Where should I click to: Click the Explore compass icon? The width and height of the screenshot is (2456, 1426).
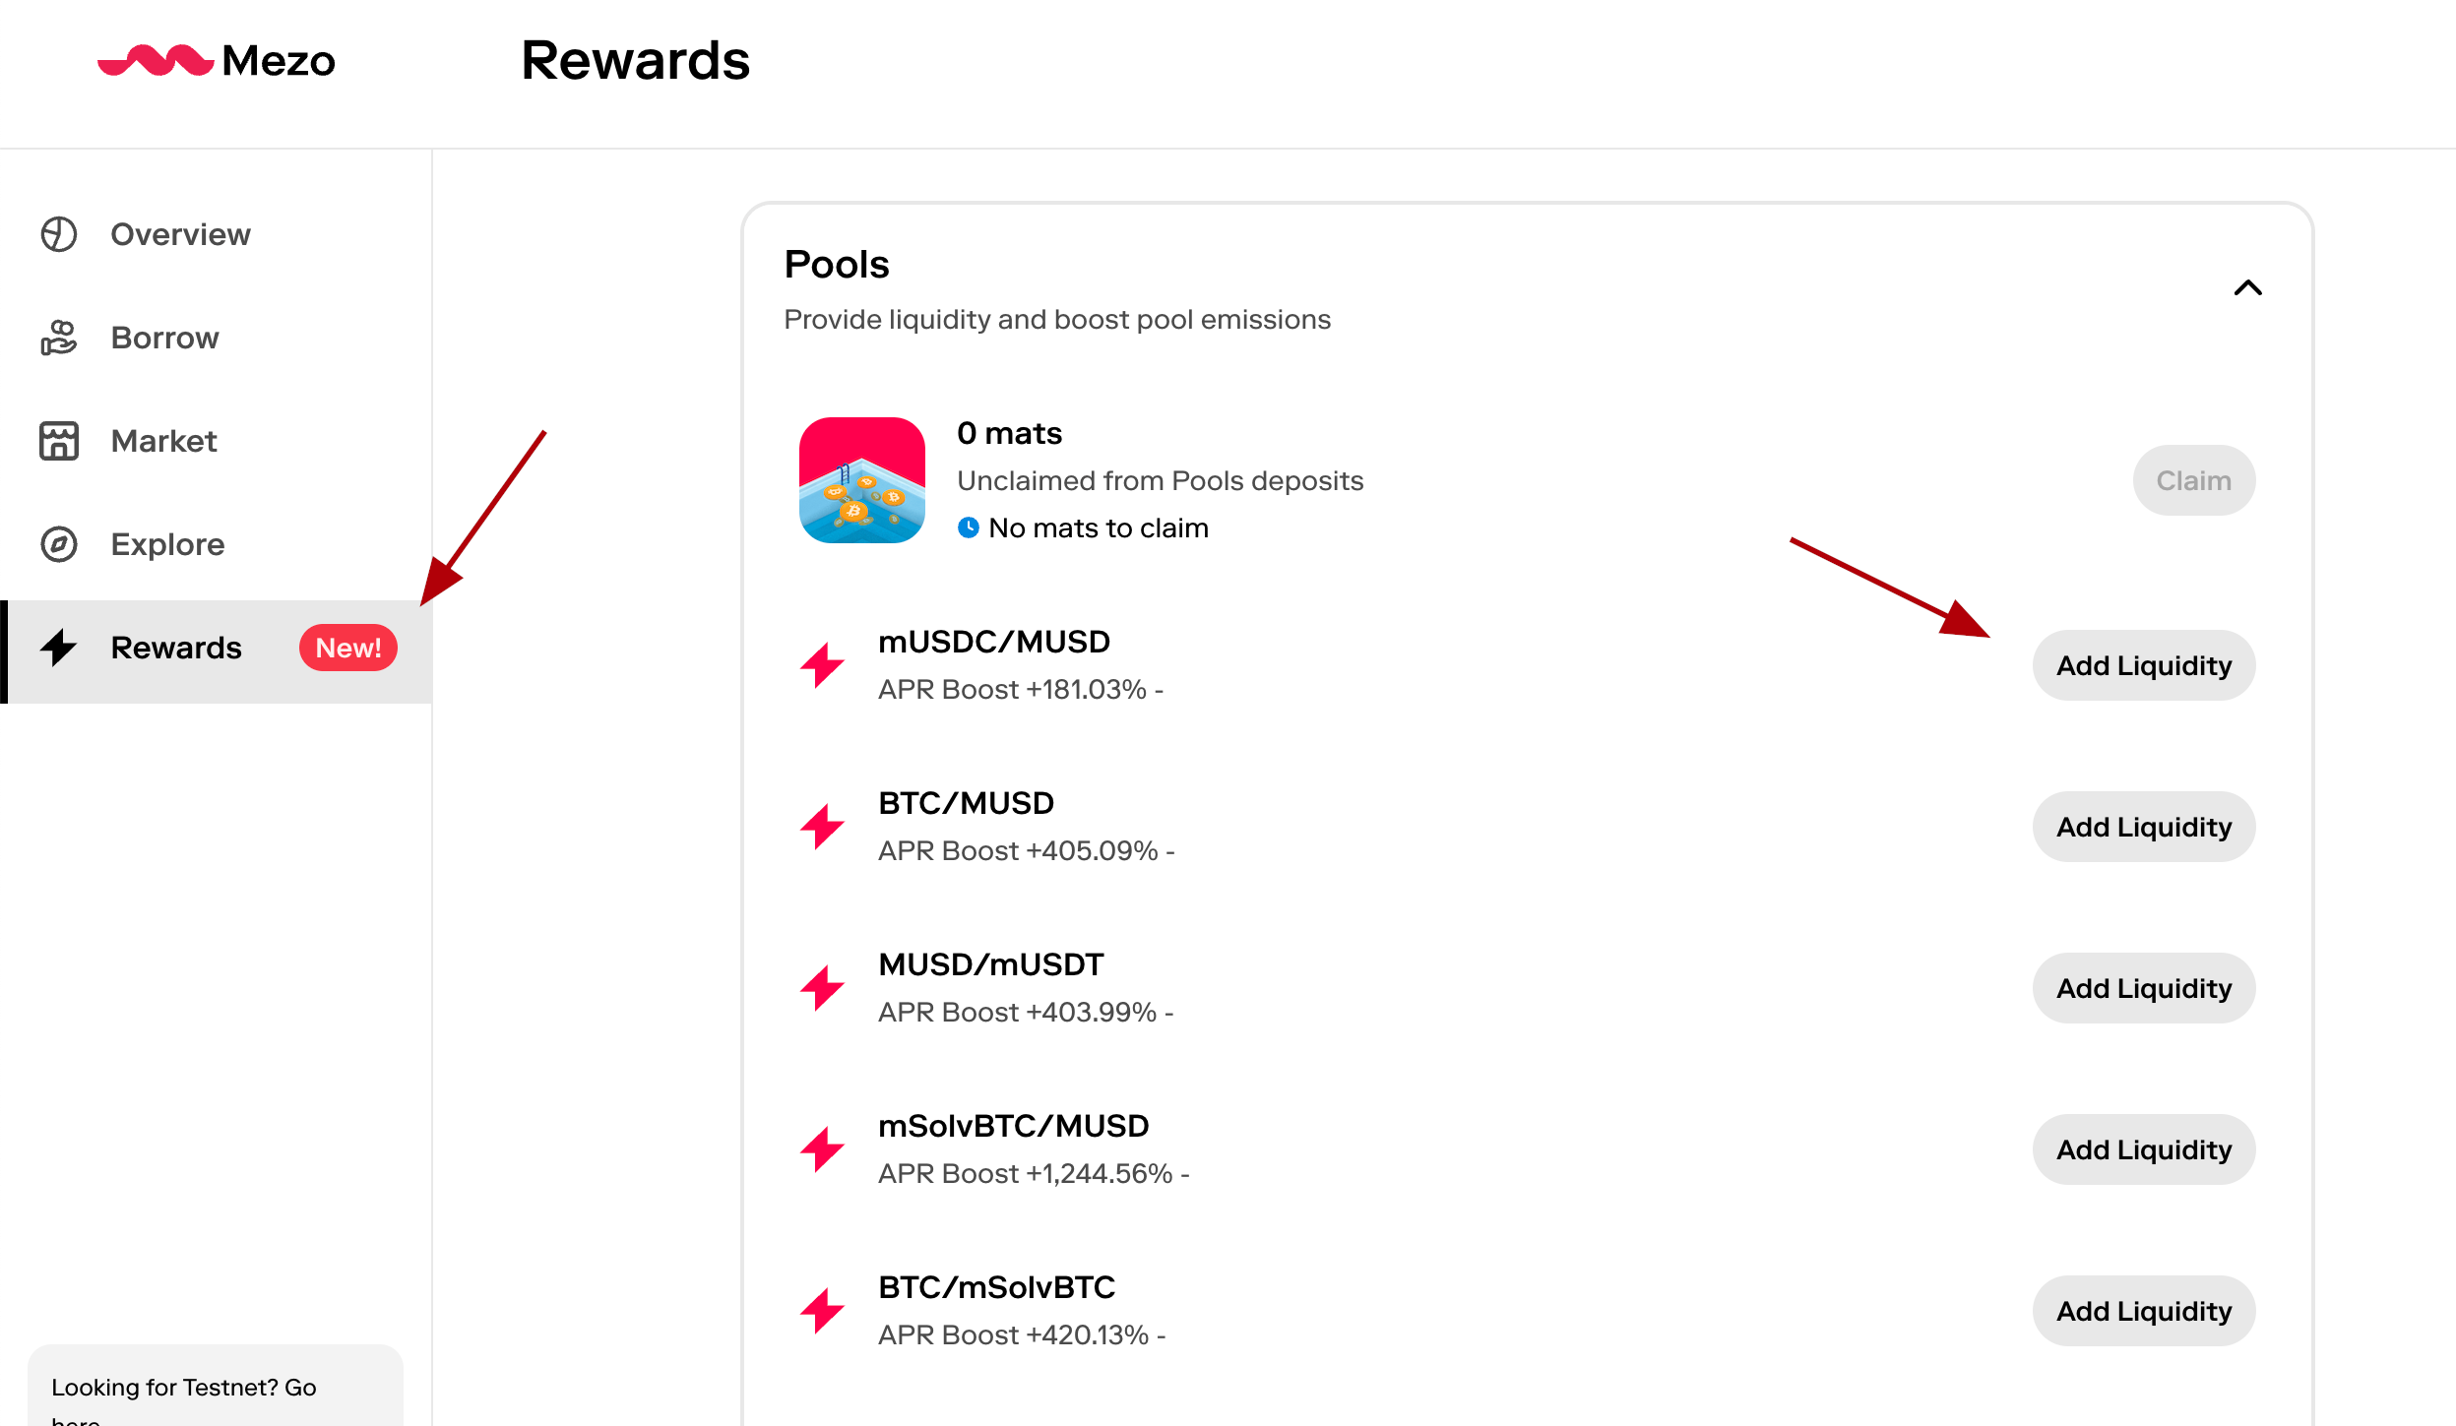coord(59,544)
